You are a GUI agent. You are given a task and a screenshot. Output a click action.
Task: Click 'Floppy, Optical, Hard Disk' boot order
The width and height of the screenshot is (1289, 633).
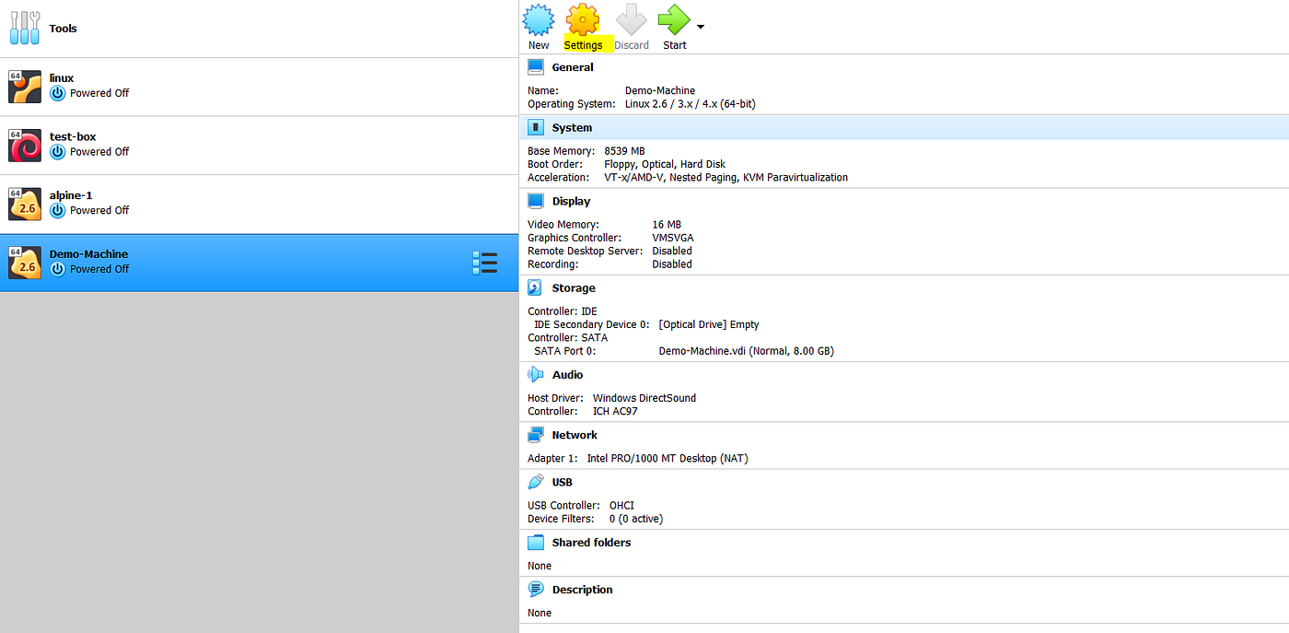pos(665,164)
